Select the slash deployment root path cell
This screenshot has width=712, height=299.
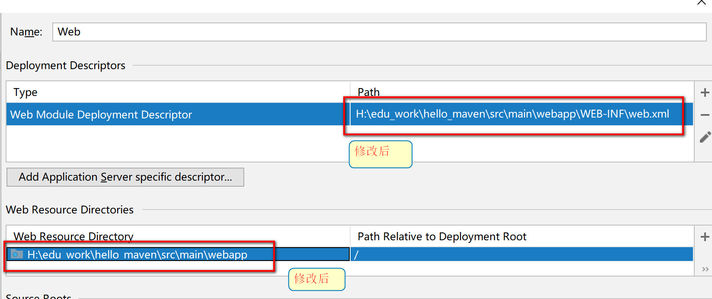point(521,254)
